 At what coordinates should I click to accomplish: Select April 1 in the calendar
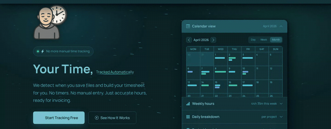(x=220, y=59)
